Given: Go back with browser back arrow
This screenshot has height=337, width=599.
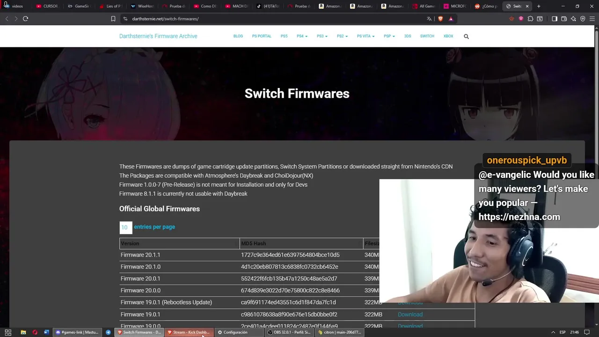Looking at the screenshot, I should tap(7, 19).
